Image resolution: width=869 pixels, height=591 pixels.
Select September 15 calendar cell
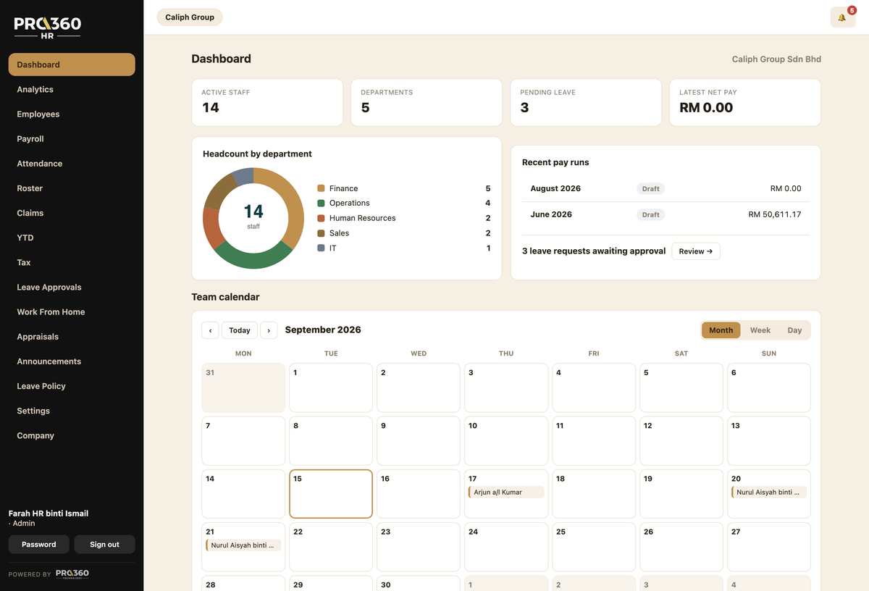tap(331, 494)
